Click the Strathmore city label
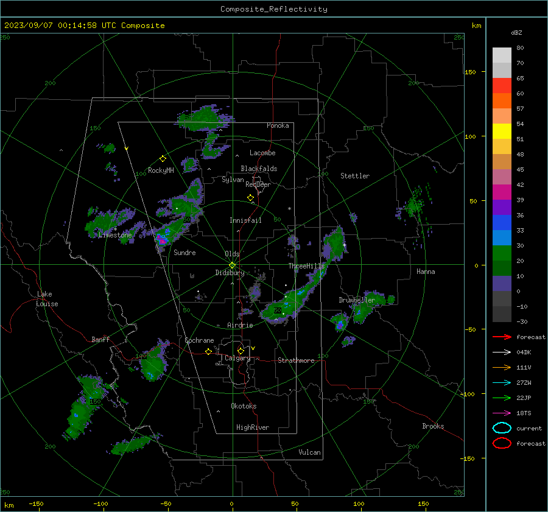The height and width of the screenshot is (512, 548). [296, 360]
